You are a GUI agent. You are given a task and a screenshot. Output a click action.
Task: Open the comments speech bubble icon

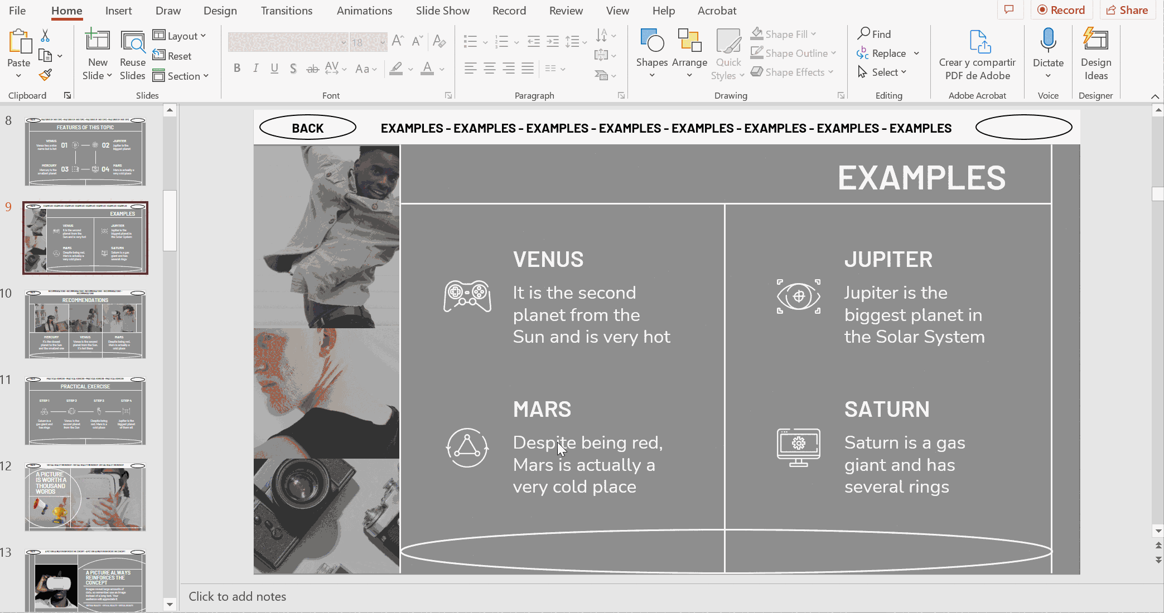click(x=1009, y=10)
